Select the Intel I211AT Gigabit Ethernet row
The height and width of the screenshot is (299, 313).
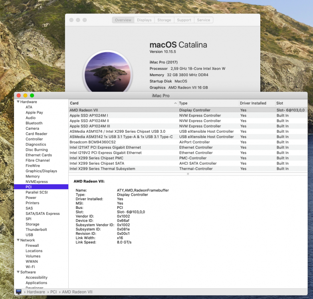click(x=188, y=148)
